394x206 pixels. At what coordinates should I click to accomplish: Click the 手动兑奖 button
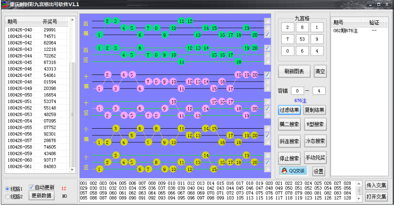(x=315, y=158)
